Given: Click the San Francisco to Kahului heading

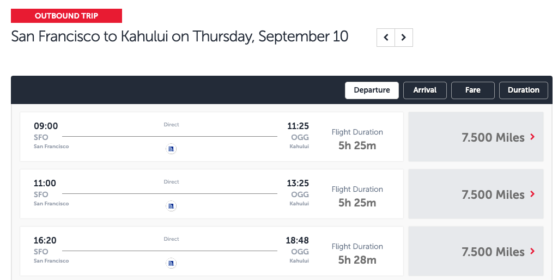Looking at the screenshot, I should coord(180,37).
